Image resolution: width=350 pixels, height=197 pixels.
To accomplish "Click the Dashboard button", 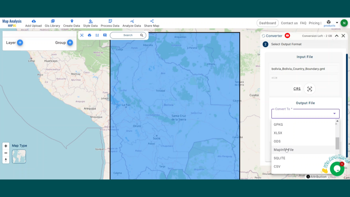I will point(267,23).
